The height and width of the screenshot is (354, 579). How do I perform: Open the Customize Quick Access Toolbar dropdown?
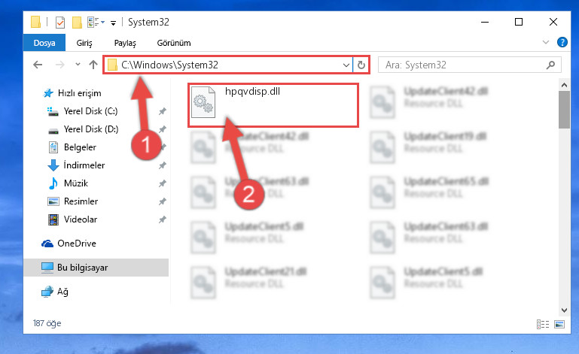[114, 23]
